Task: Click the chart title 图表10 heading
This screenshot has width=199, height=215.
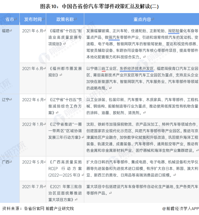Action: click(x=99, y=6)
